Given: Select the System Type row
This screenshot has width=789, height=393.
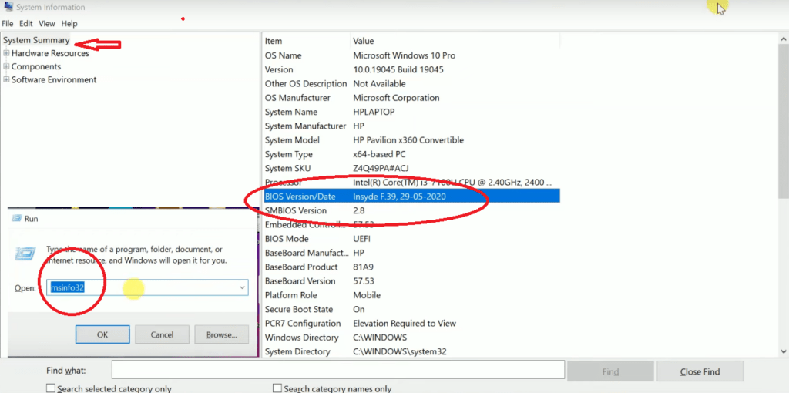Looking at the screenshot, I should tap(411, 154).
